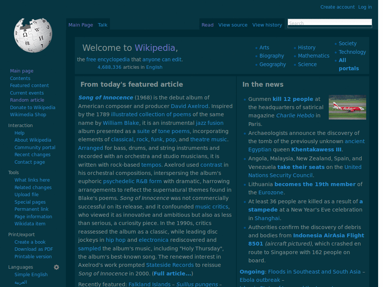The image size is (383, 287).
Task: Click the jazz fusion link
Action: tap(209, 123)
